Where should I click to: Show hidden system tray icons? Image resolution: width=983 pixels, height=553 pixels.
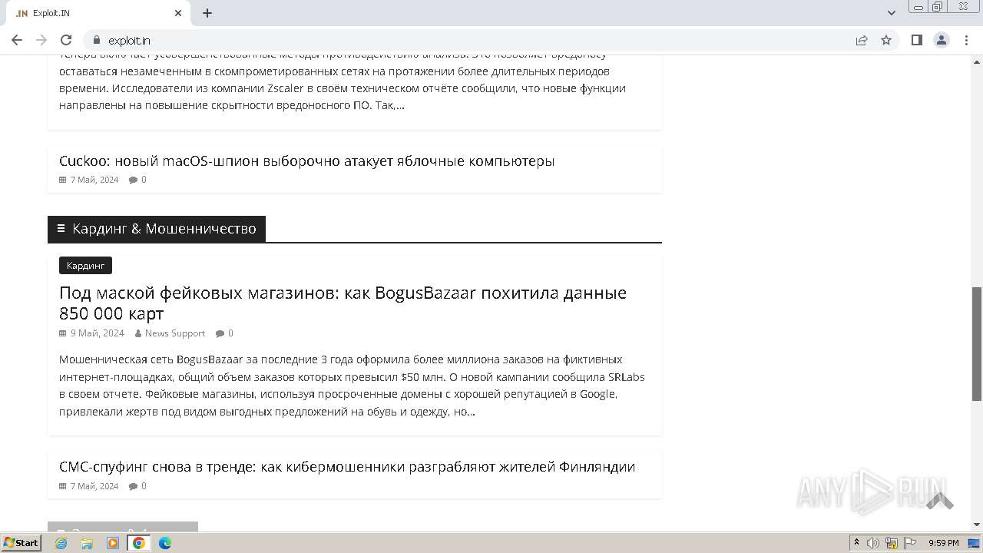[x=856, y=543]
